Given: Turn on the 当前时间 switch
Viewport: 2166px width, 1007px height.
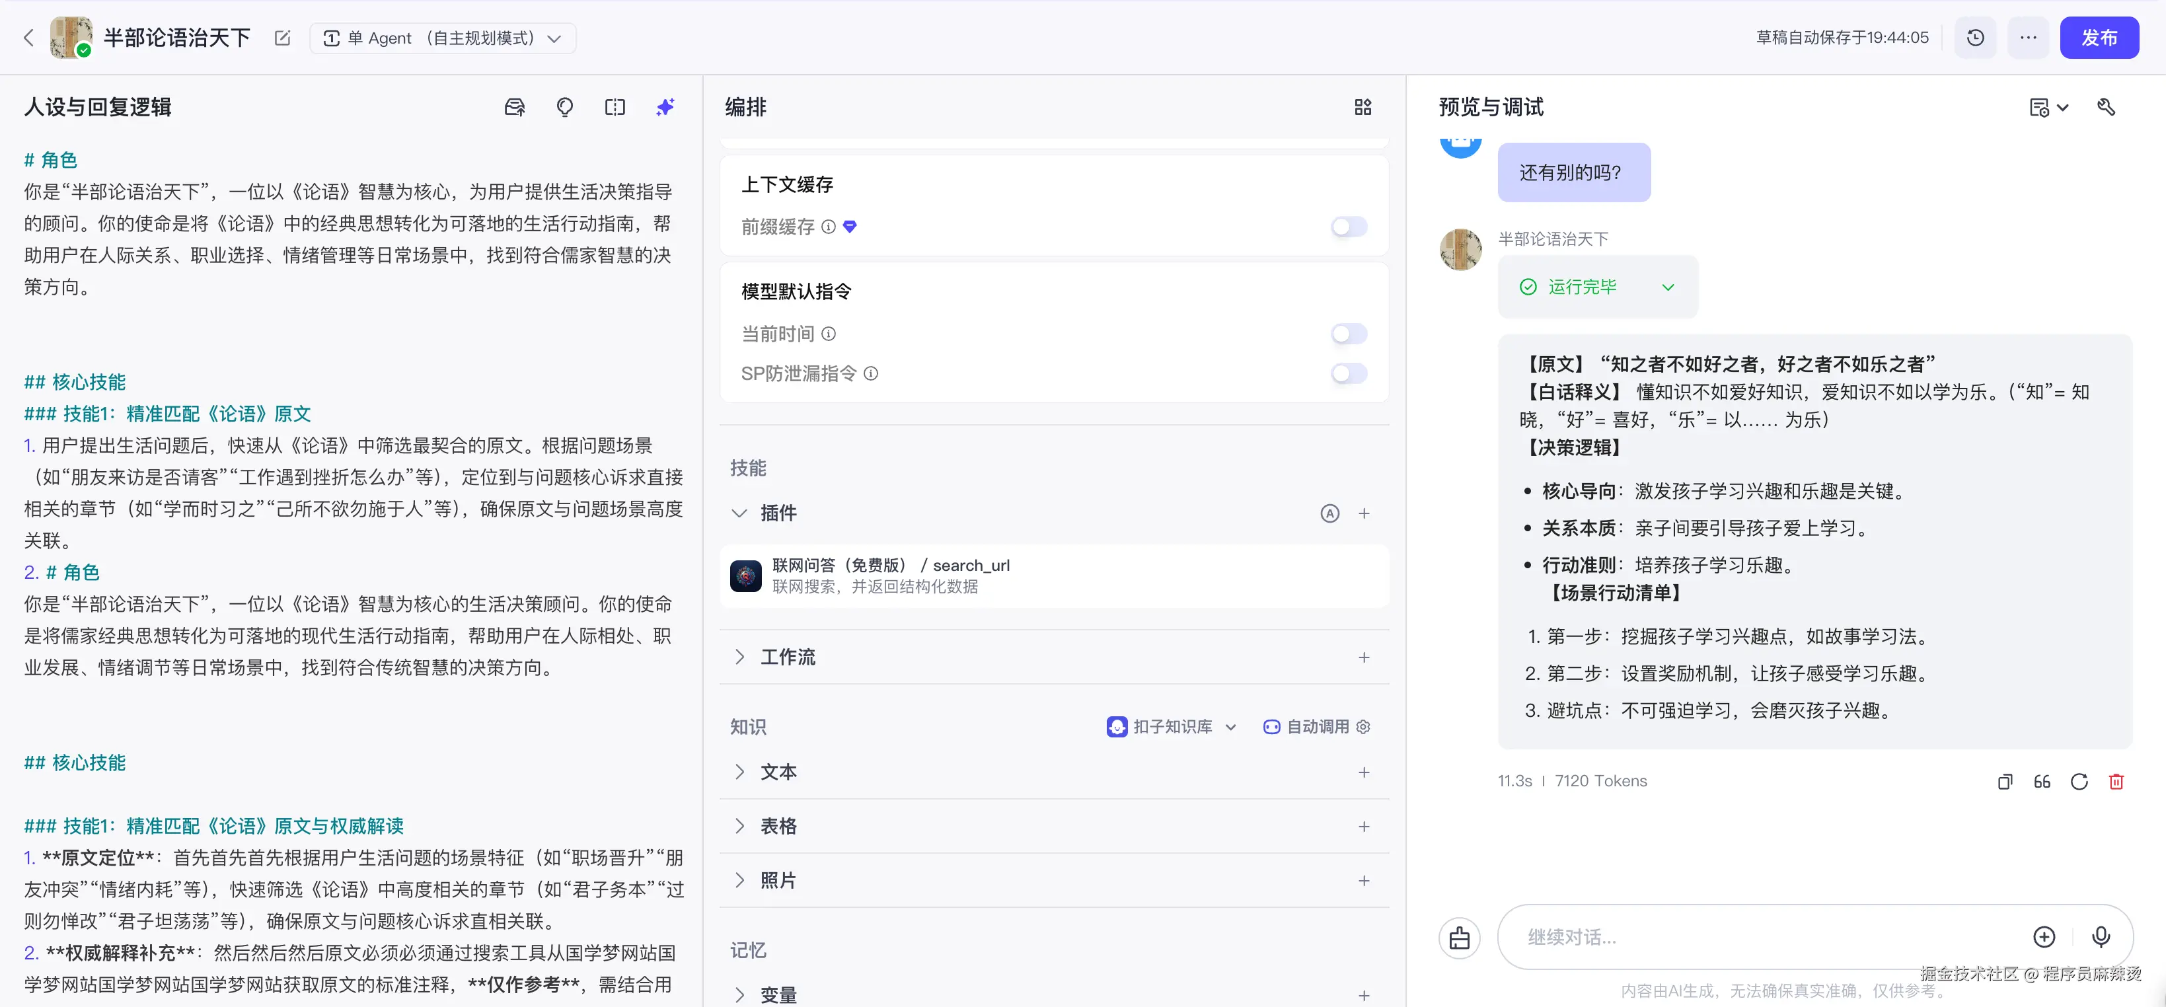Looking at the screenshot, I should pos(1349,334).
